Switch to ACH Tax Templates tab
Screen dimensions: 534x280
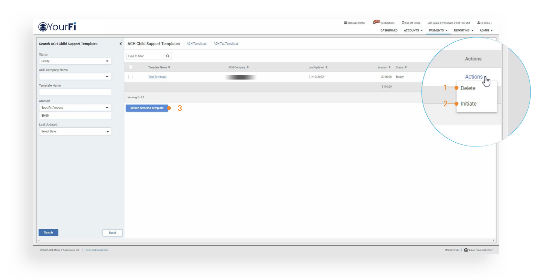click(x=226, y=44)
